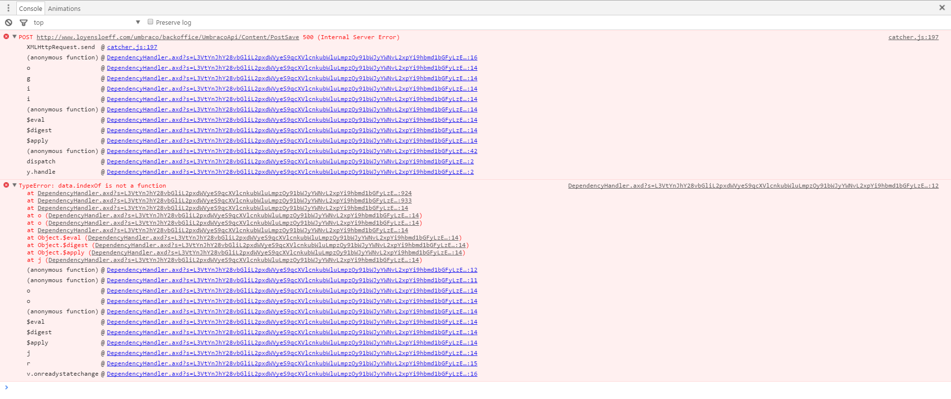Open the DependencyHandler link in the 'r' row
Screen dimensions: 951x399
[292, 363]
